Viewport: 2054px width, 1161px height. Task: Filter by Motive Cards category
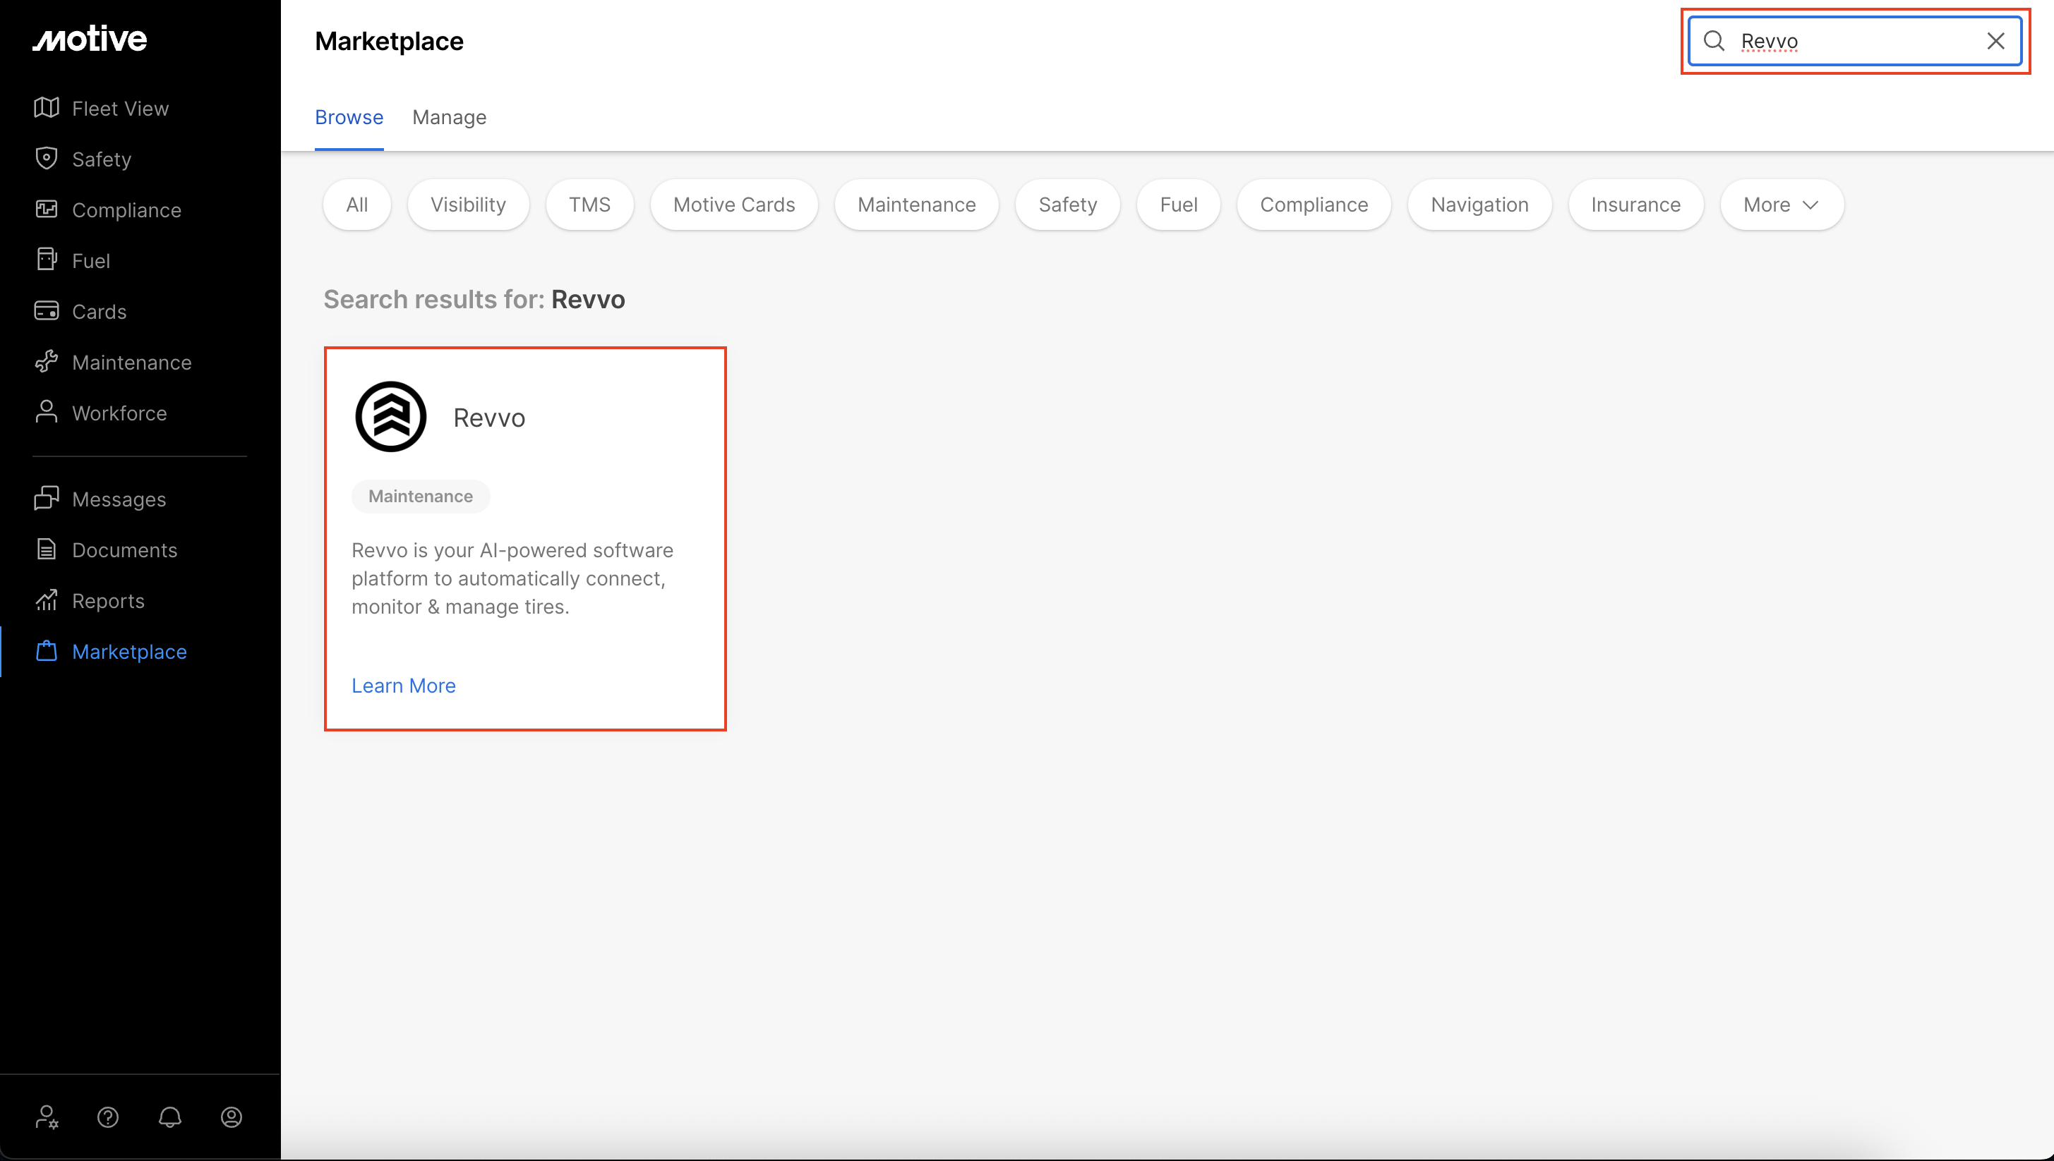pyautogui.click(x=734, y=205)
